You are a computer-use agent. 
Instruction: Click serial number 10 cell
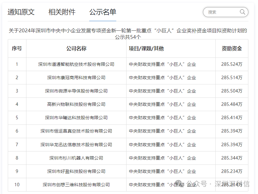point(17,185)
